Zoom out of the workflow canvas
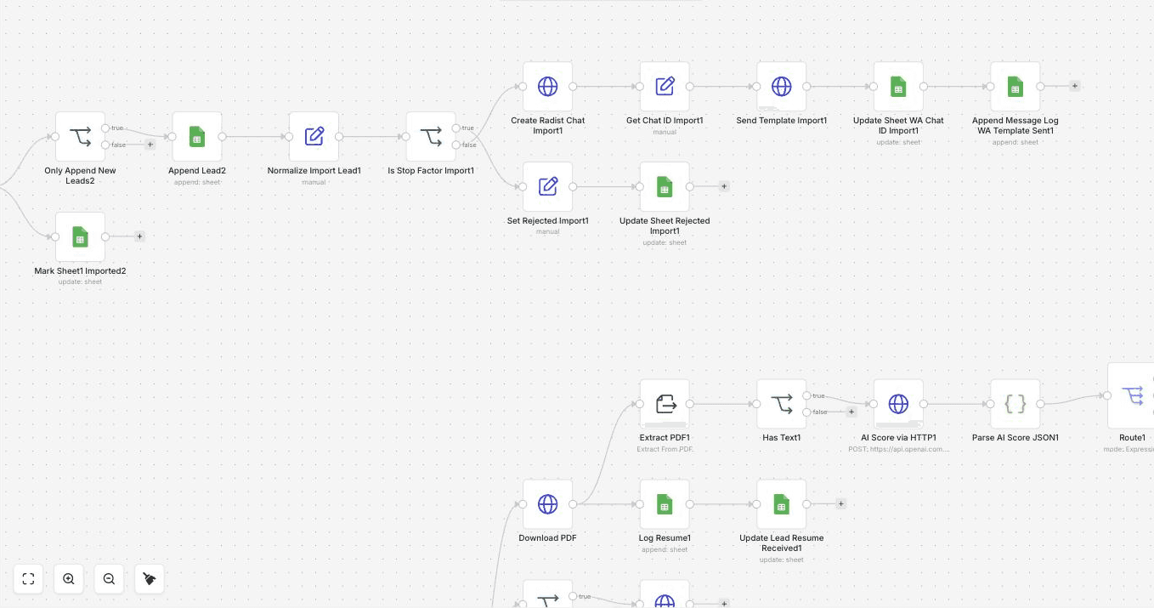1154x608 pixels. 109,579
